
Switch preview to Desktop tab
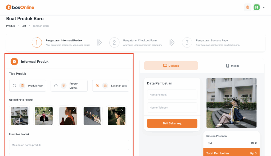coord(171,66)
